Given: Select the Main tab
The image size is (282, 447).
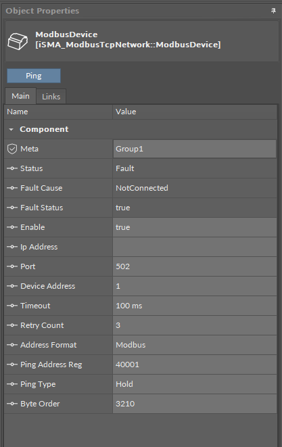Looking at the screenshot, I should (x=20, y=96).
